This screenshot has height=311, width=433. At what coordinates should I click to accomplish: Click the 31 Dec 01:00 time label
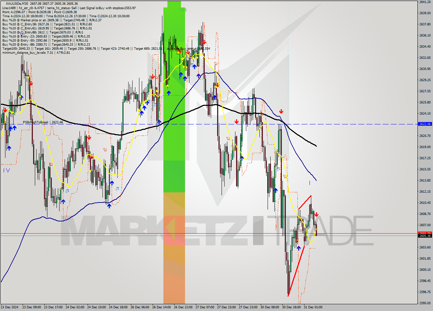(313, 307)
